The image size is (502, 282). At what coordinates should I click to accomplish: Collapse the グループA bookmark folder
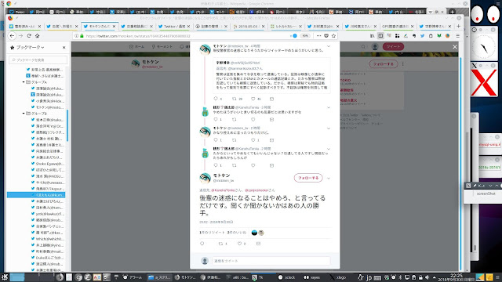[x=24, y=82]
